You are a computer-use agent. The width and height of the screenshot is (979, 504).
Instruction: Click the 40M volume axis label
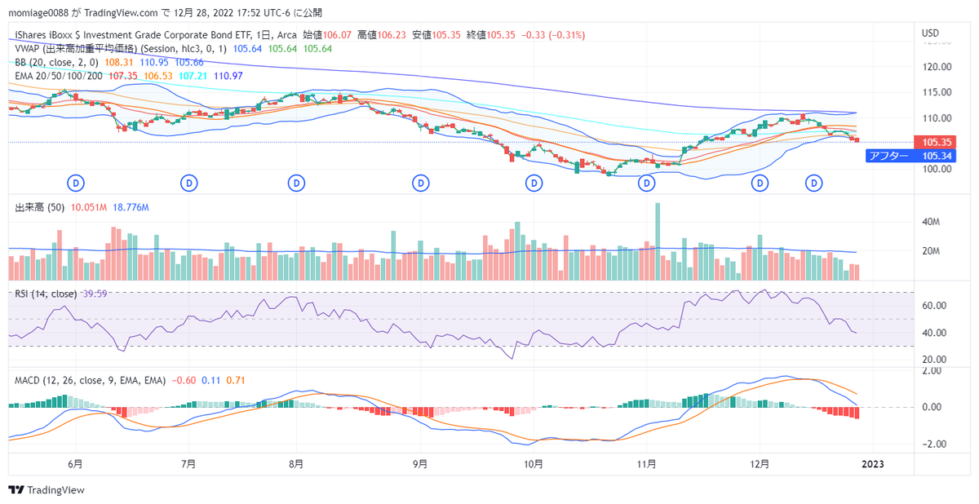(x=929, y=221)
